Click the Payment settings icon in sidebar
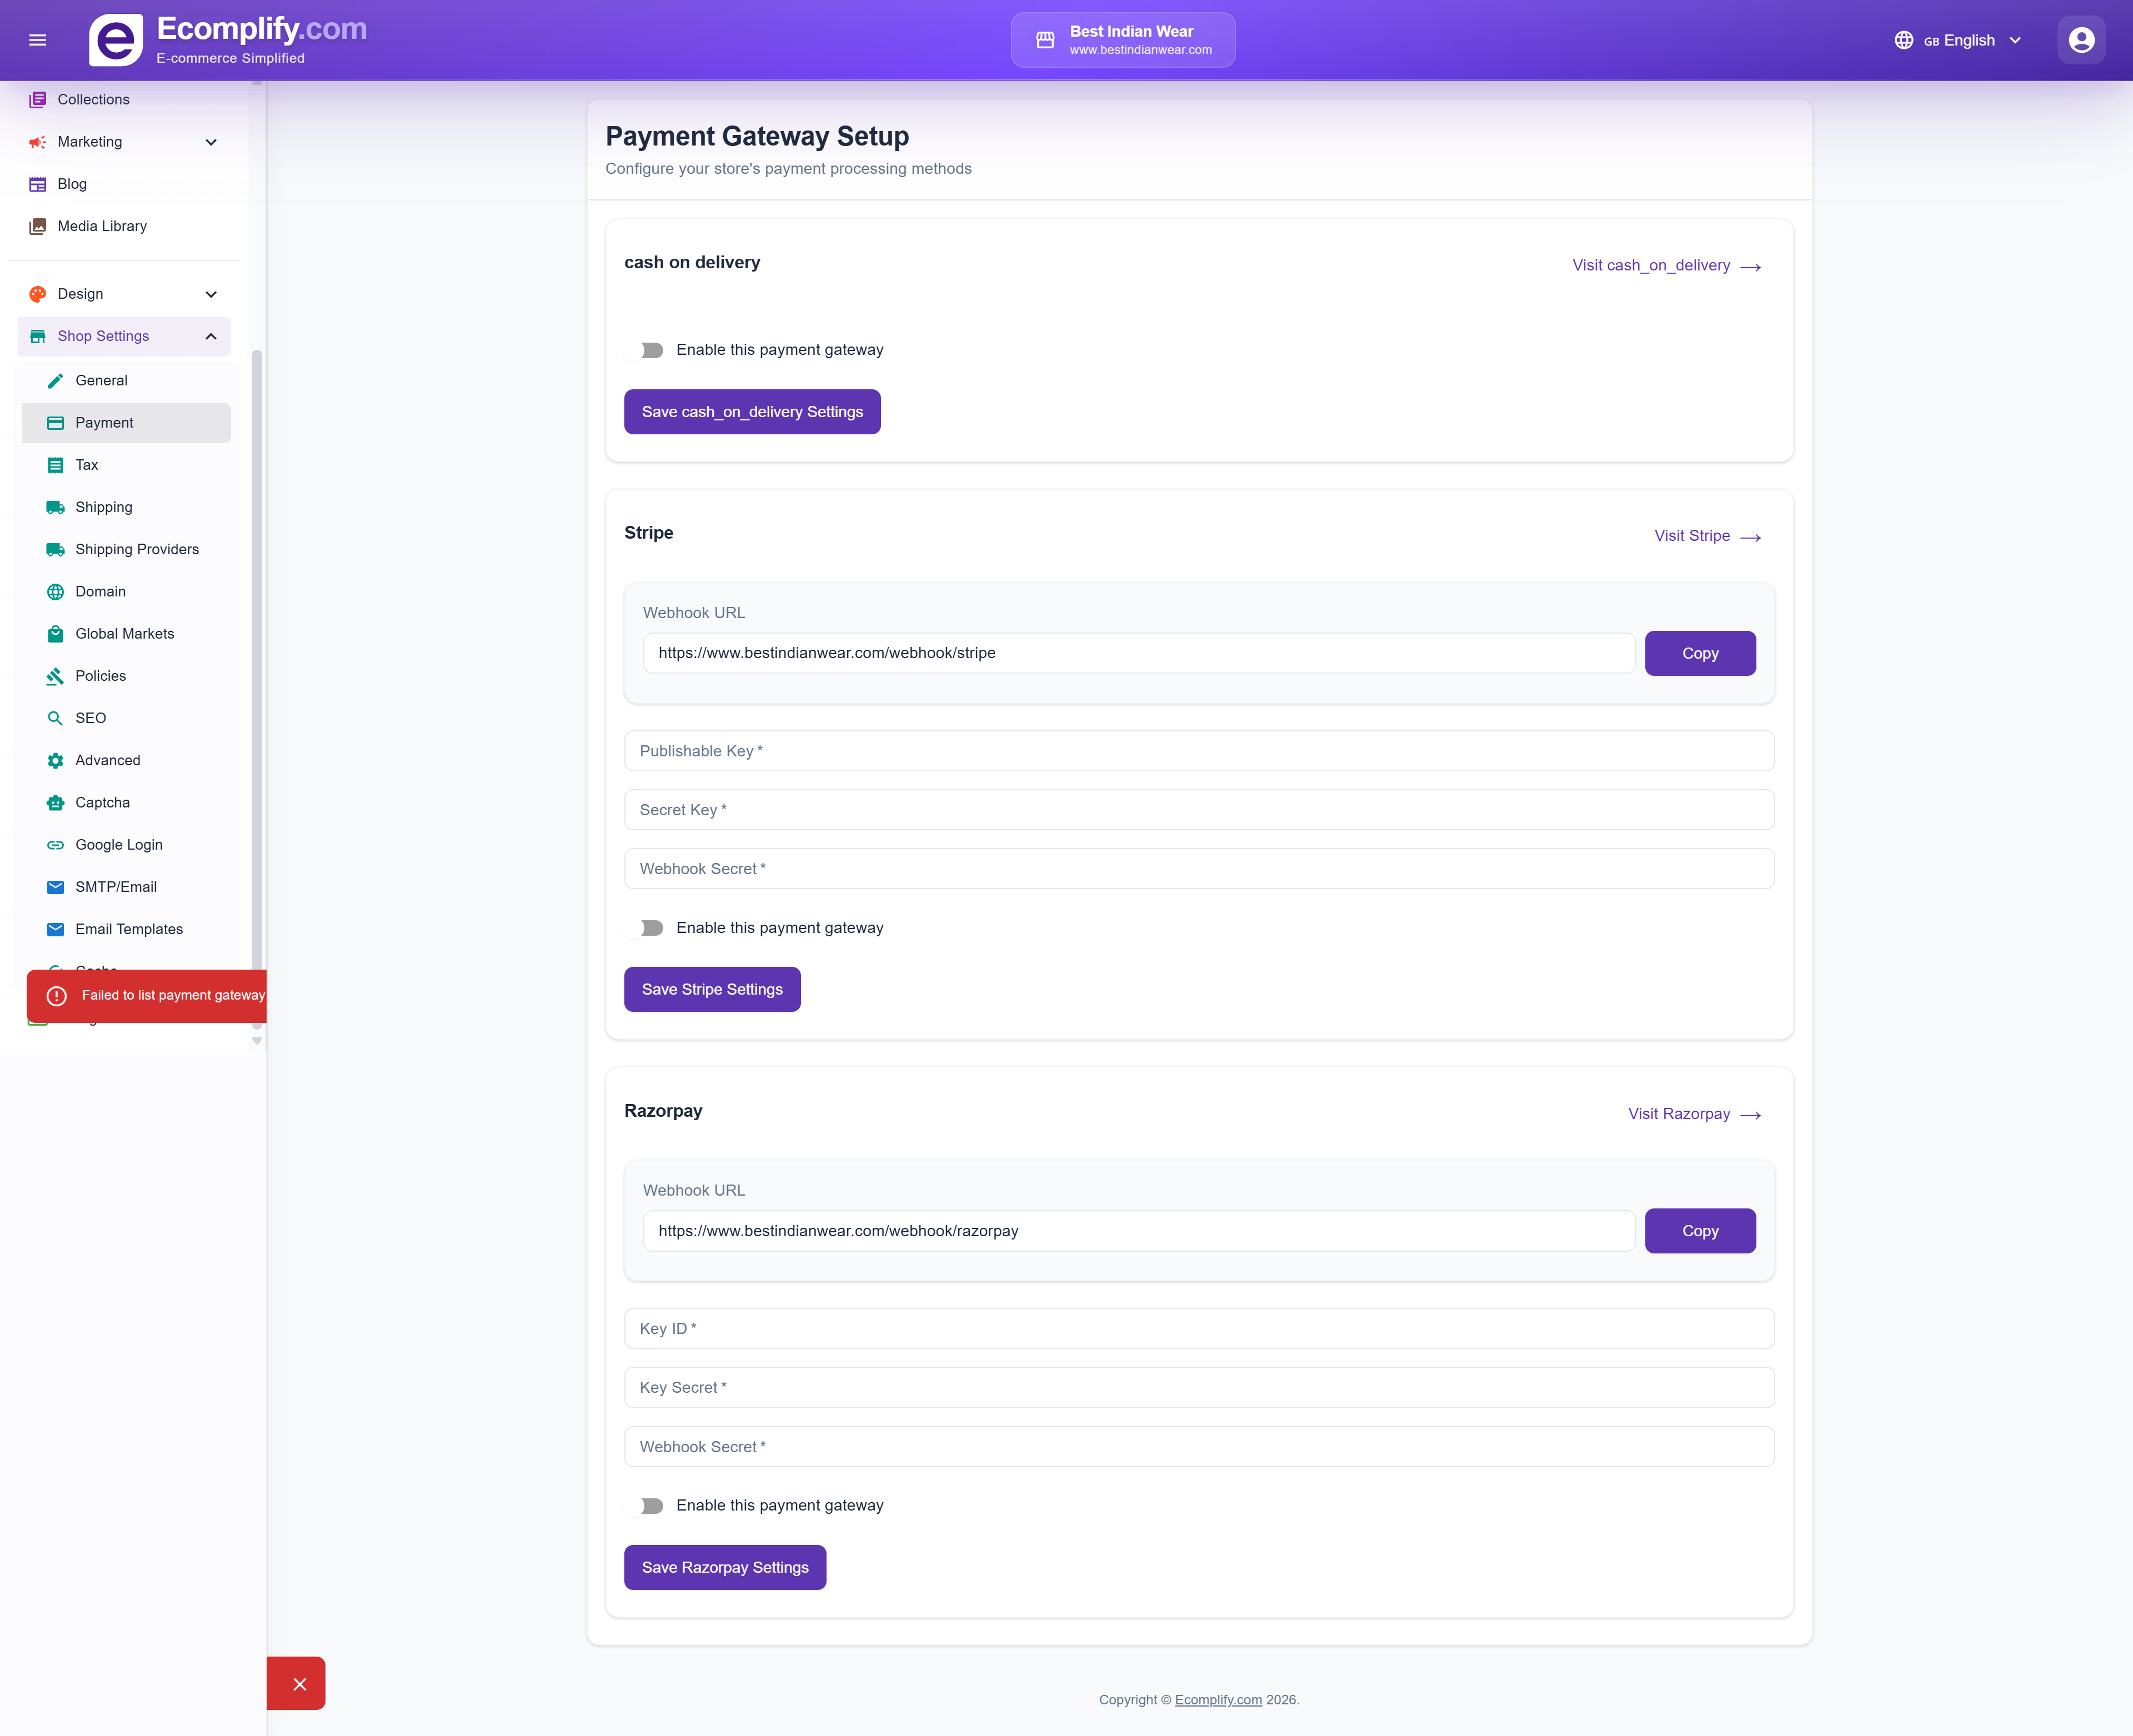 [55, 422]
